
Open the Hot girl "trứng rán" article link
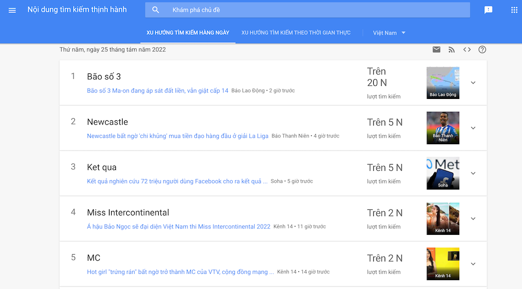pos(181,272)
